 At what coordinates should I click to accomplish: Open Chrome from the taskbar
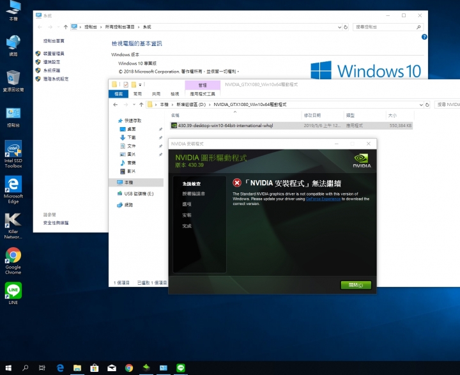[x=129, y=368]
